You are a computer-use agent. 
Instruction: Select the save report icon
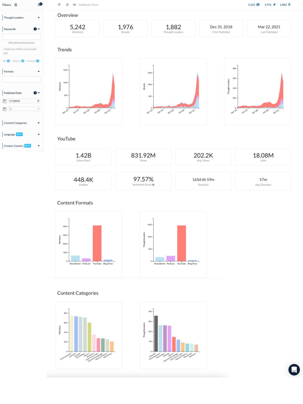67,5
